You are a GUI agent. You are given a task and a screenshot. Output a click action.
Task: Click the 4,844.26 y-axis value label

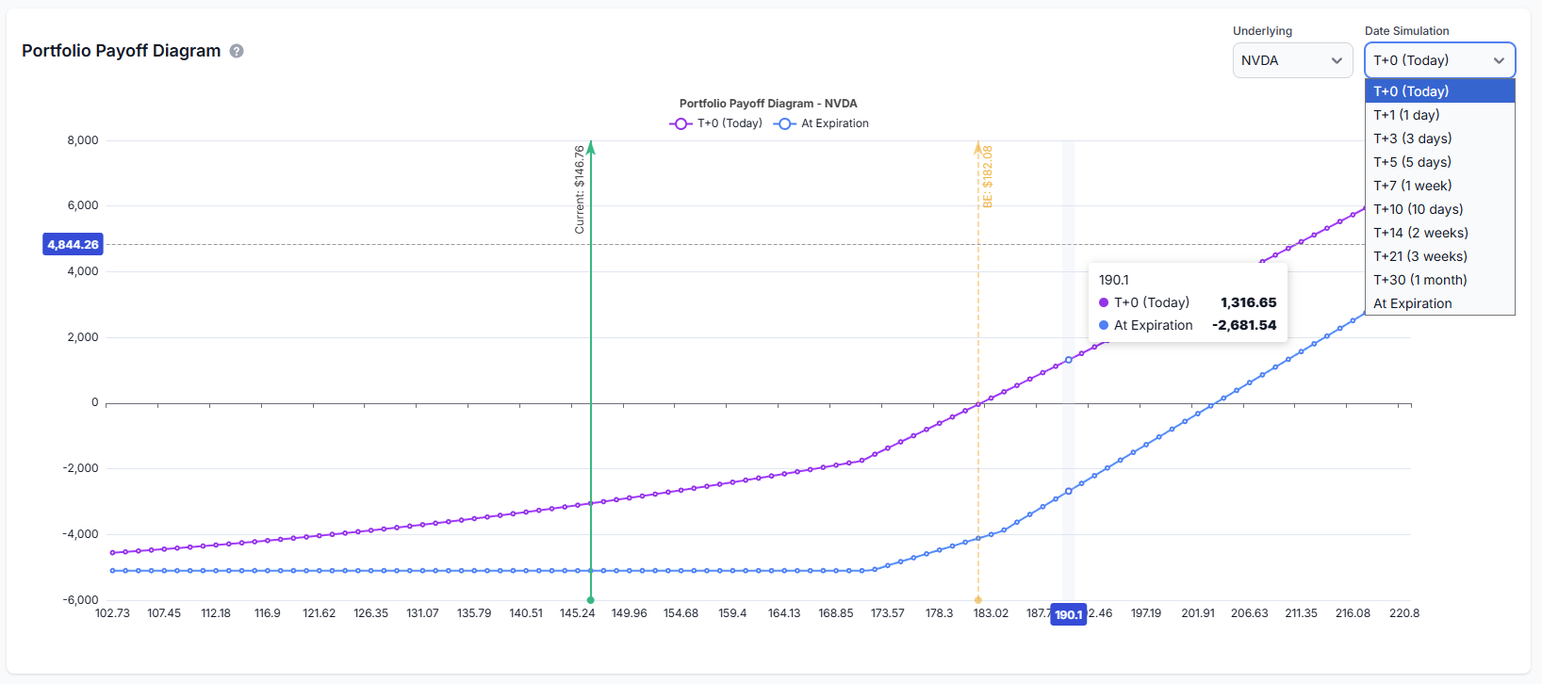click(x=74, y=244)
